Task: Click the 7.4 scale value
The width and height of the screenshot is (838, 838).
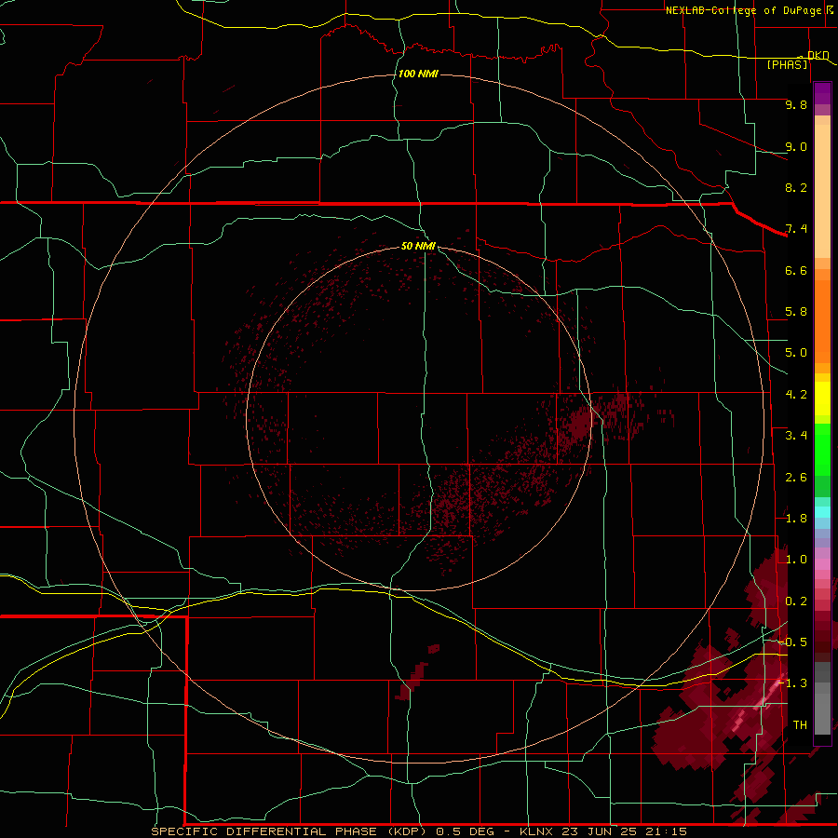Action: tap(796, 229)
